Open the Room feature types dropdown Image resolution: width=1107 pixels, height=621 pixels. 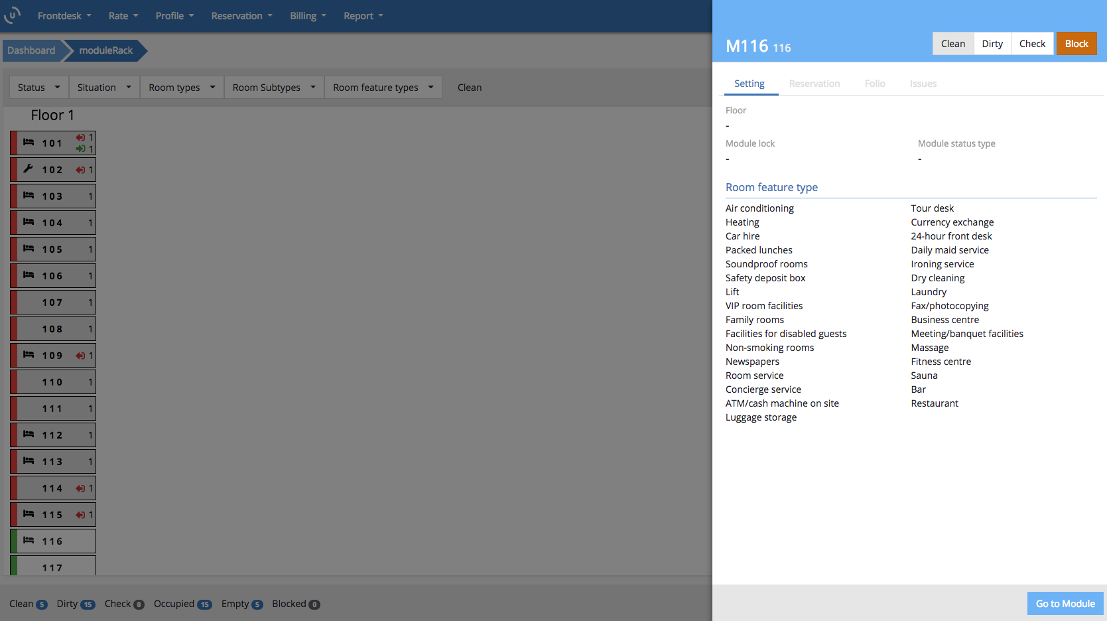[383, 88]
